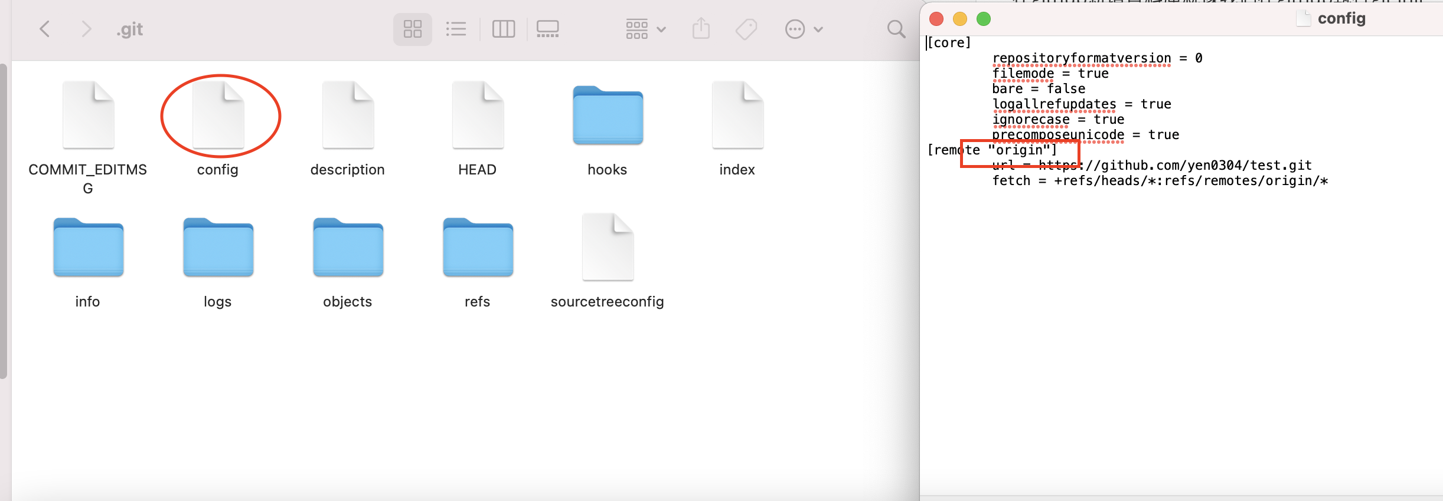Click the green zoom button on config window
Screen dimensions: 1443x501
point(984,19)
